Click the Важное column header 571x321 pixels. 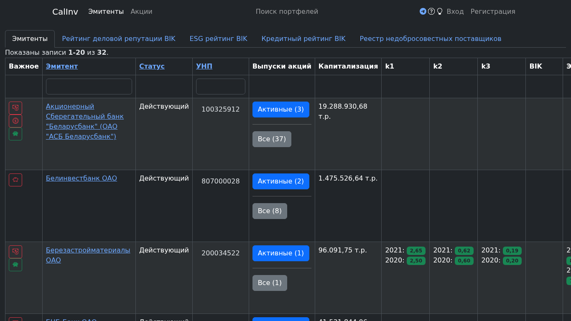coord(24,66)
